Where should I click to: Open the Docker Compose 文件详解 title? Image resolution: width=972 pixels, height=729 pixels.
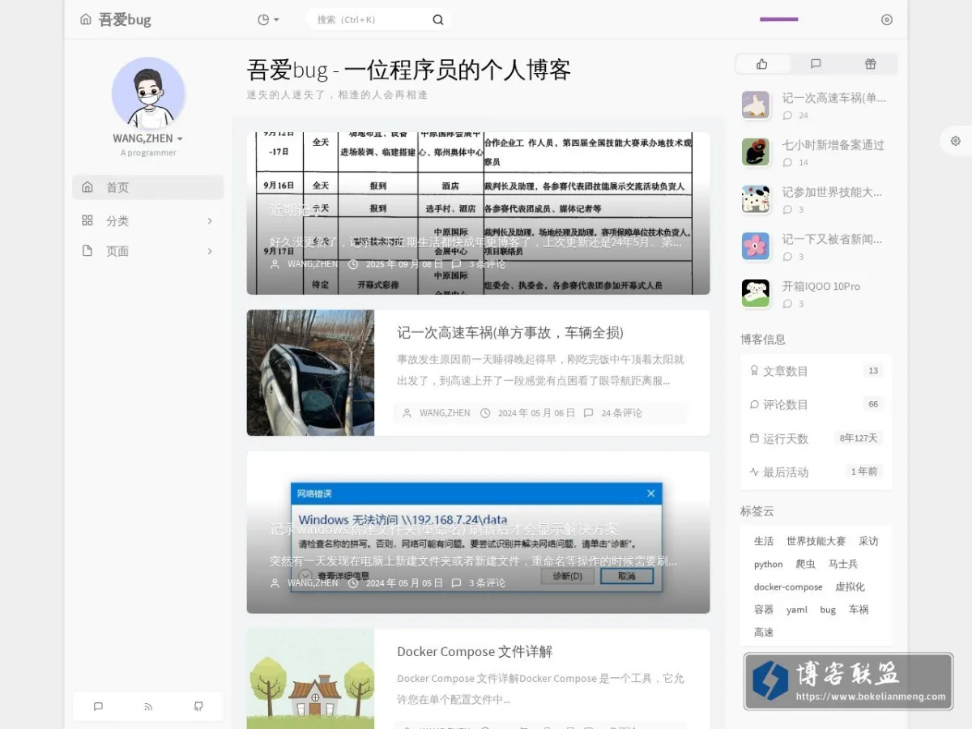(x=475, y=651)
